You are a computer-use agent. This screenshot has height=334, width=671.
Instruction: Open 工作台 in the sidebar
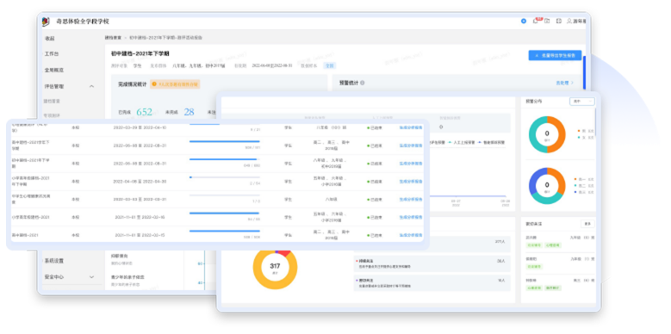pos(52,54)
